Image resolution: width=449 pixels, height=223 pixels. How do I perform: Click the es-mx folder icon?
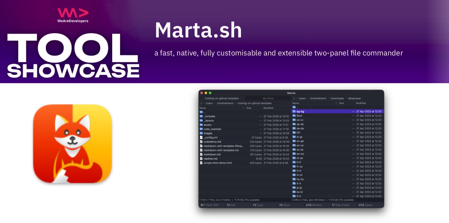(x=294, y=154)
